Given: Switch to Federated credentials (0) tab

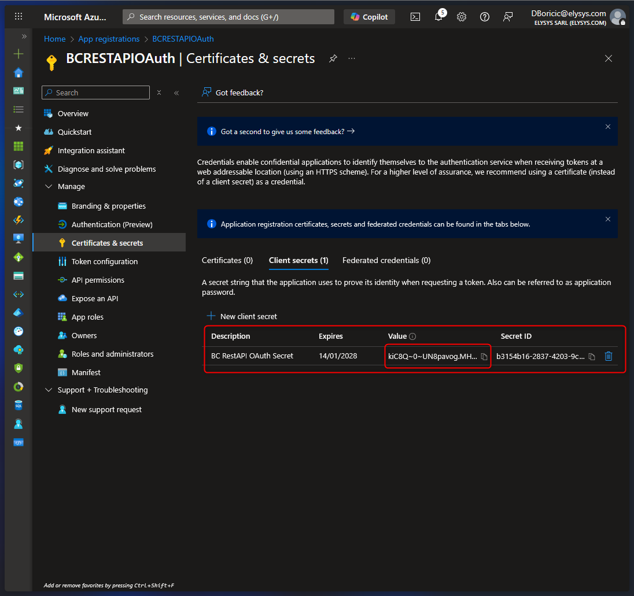Looking at the screenshot, I should [x=386, y=261].
